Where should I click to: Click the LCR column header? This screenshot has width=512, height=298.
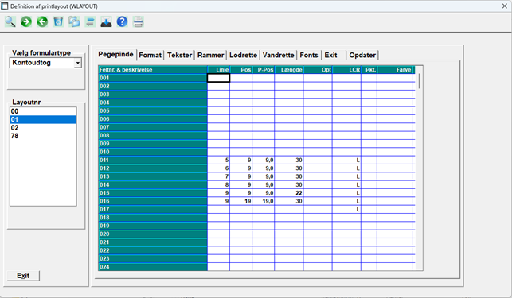tap(347, 70)
